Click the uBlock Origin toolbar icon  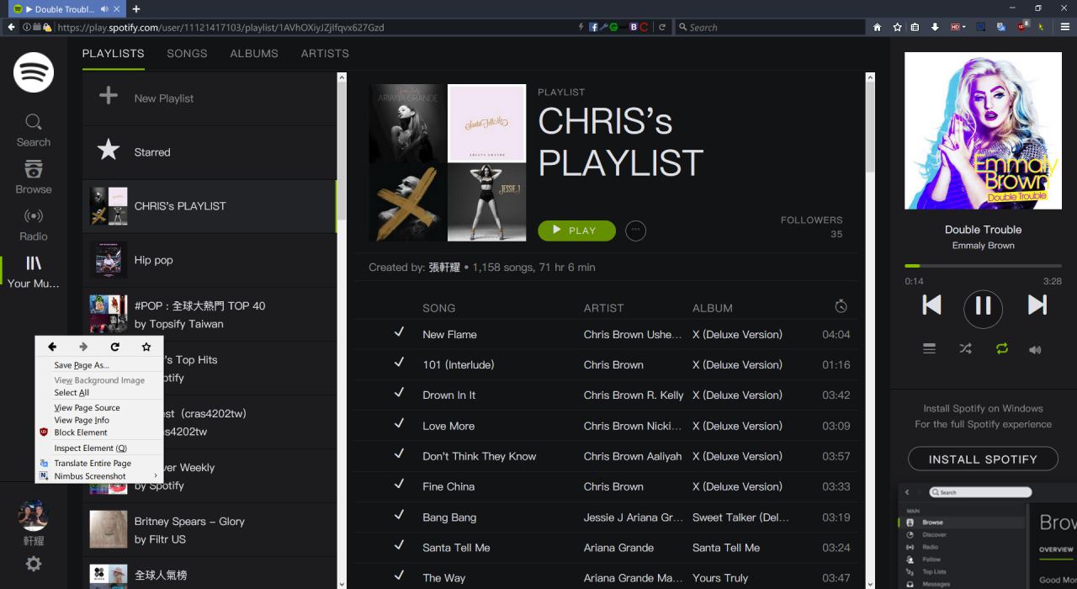tap(1022, 27)
